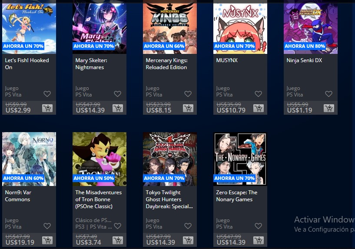This screenshot has width=355, height=249.
Task: Open Mercenary Kings: Reloaded Edition title link
Action: tap(166, 64)
